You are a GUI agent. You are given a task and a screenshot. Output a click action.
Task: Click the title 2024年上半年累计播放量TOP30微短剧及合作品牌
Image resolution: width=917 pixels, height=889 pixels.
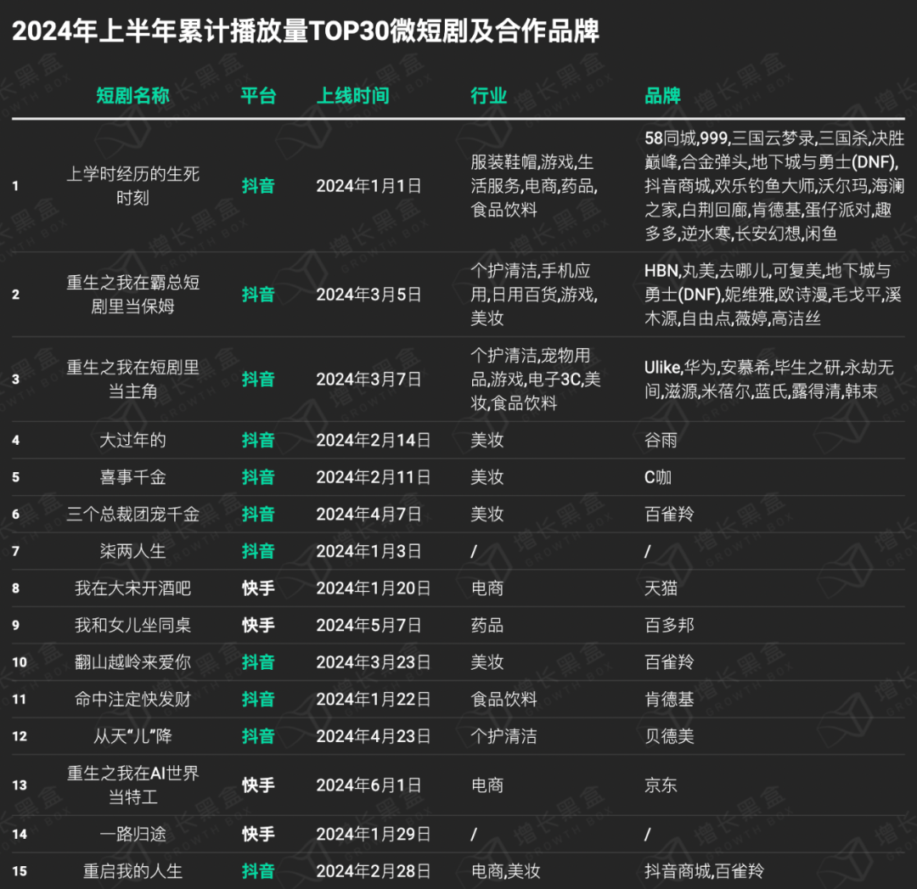click(x=306, y=31)
